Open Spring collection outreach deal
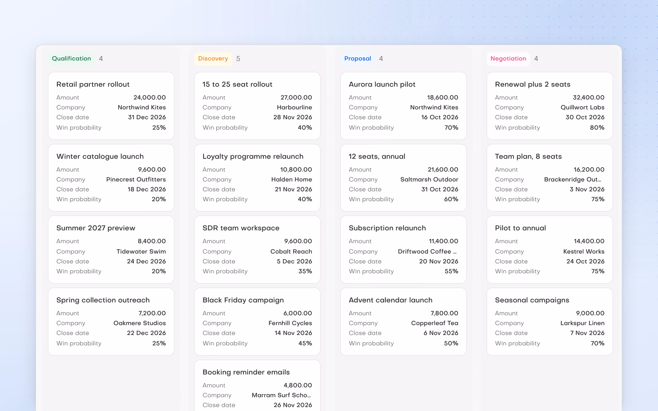 point(111,321)
